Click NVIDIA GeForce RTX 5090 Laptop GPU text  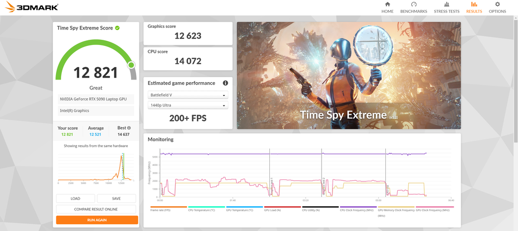click(x=93, y=99)
